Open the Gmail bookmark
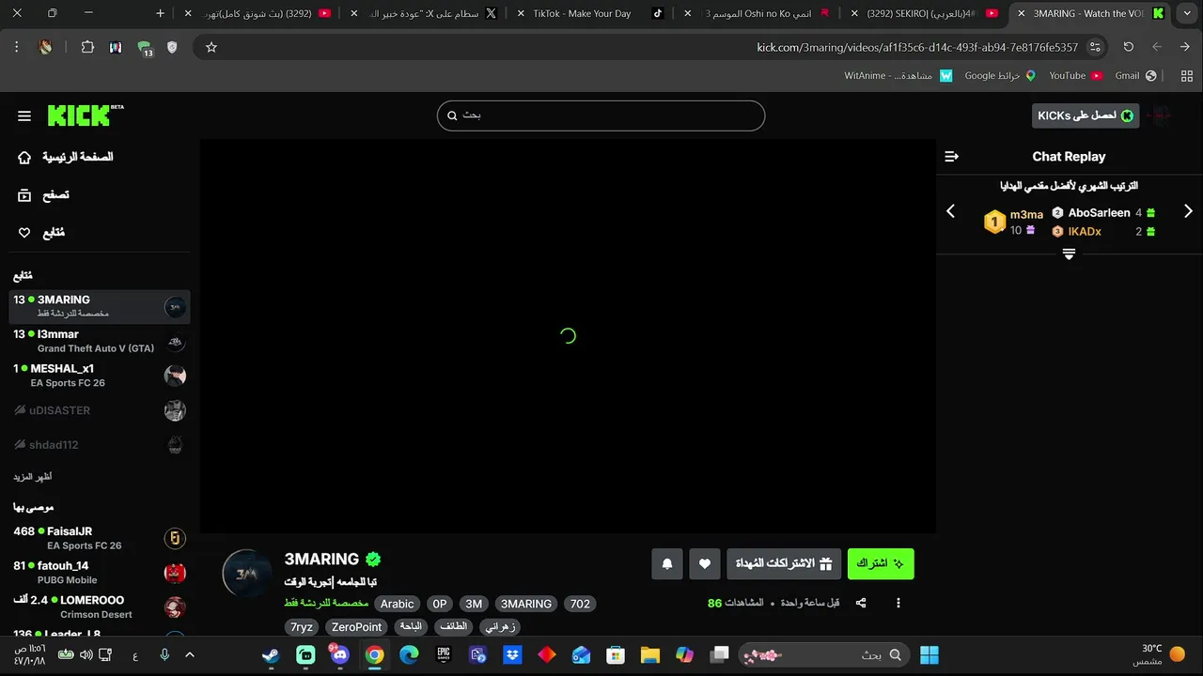The width and height of the screenshot is (1203, 676). [x=1135, y=75]
